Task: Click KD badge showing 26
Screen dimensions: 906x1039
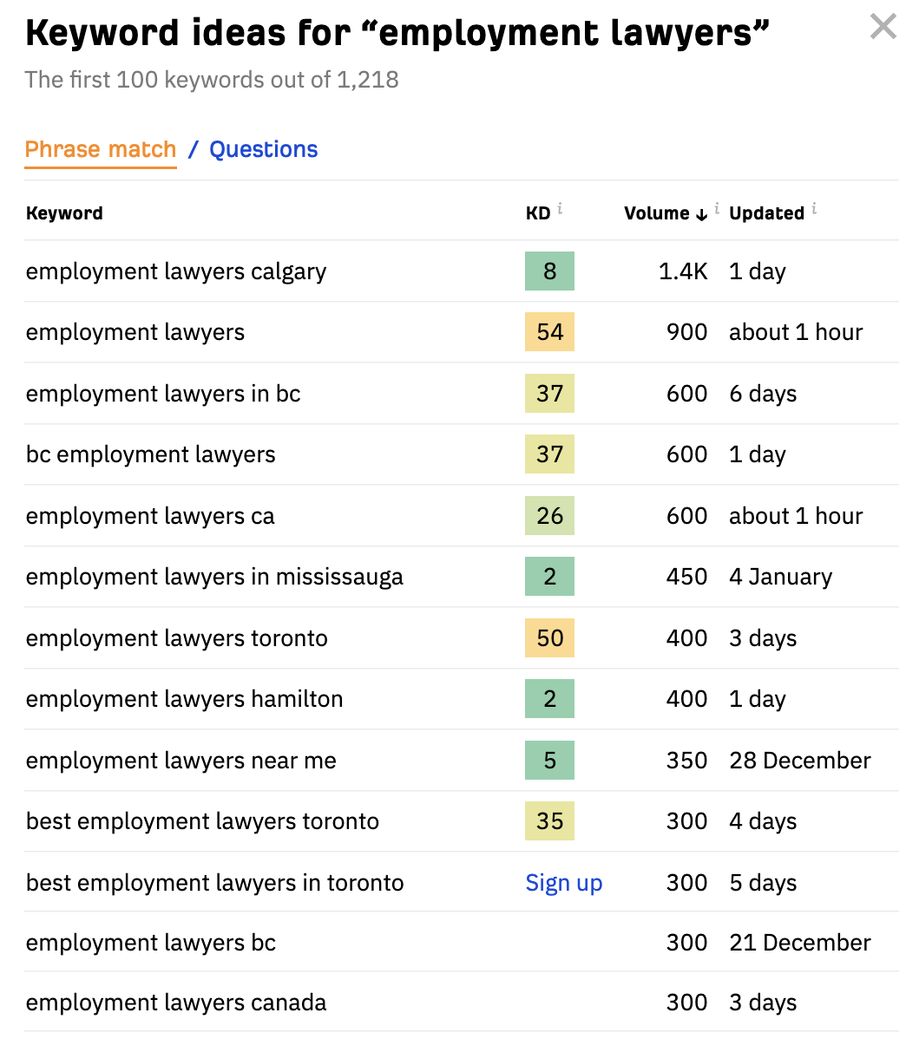Action: pos(549,516)
